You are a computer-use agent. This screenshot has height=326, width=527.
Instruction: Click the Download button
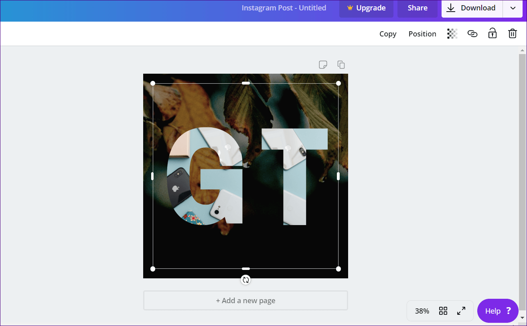tap(472, 8)
